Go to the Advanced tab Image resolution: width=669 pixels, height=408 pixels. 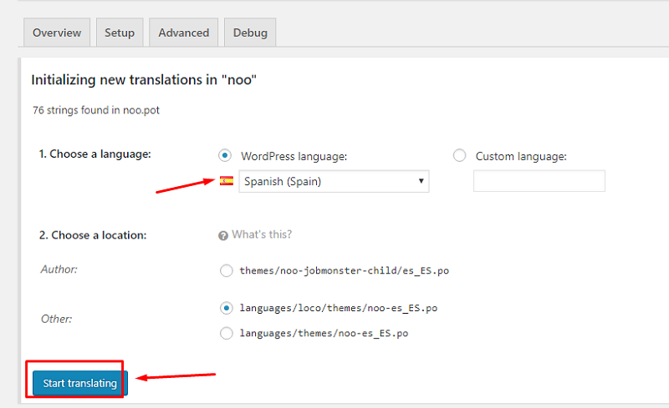[183, 33]
